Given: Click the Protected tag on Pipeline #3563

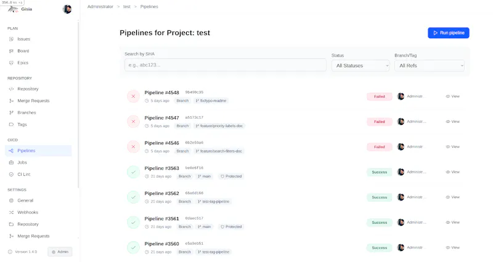Looking at the screenshot, I should pos(231,177).
